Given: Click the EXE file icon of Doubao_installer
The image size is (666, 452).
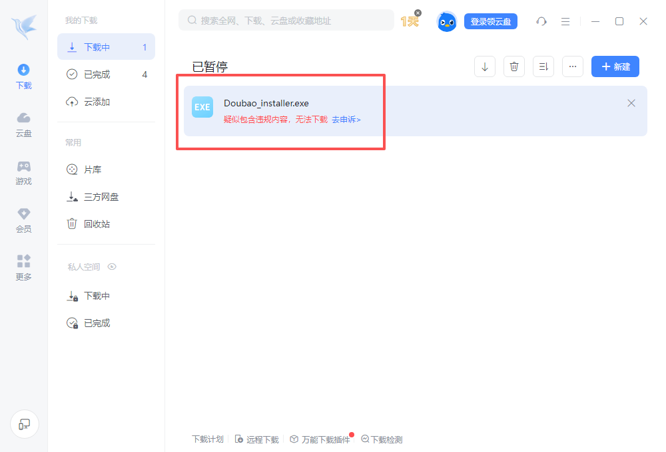Looking at the screenshot, I should coord(202,107).
